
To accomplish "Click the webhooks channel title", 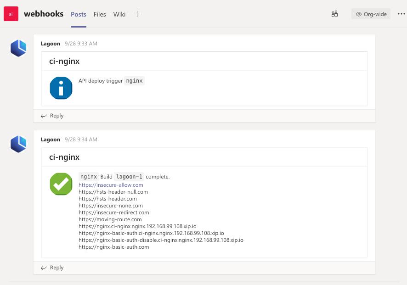I will [x=44, y=14].
